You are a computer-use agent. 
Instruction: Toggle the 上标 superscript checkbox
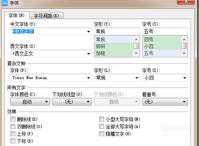[13, 134]
